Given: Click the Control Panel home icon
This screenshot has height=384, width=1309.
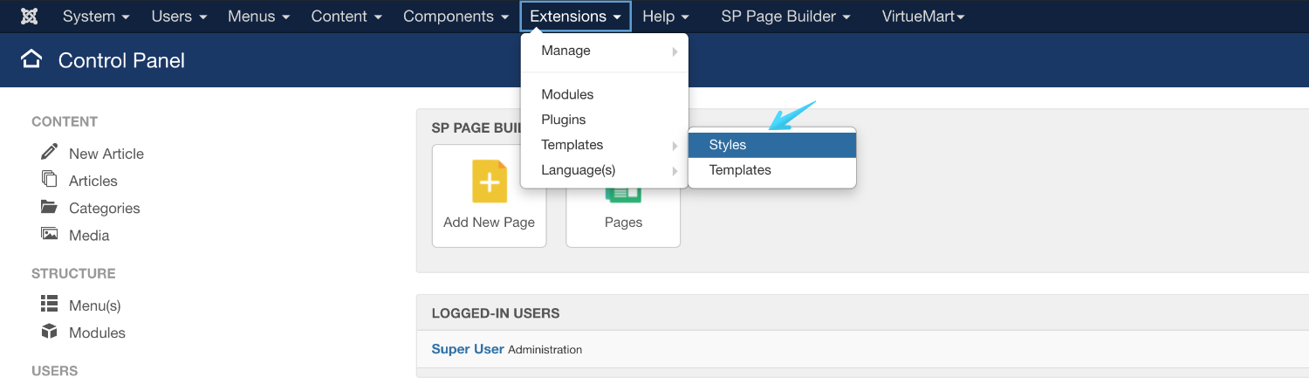Looking at the screenshot, I should point(31,59).
